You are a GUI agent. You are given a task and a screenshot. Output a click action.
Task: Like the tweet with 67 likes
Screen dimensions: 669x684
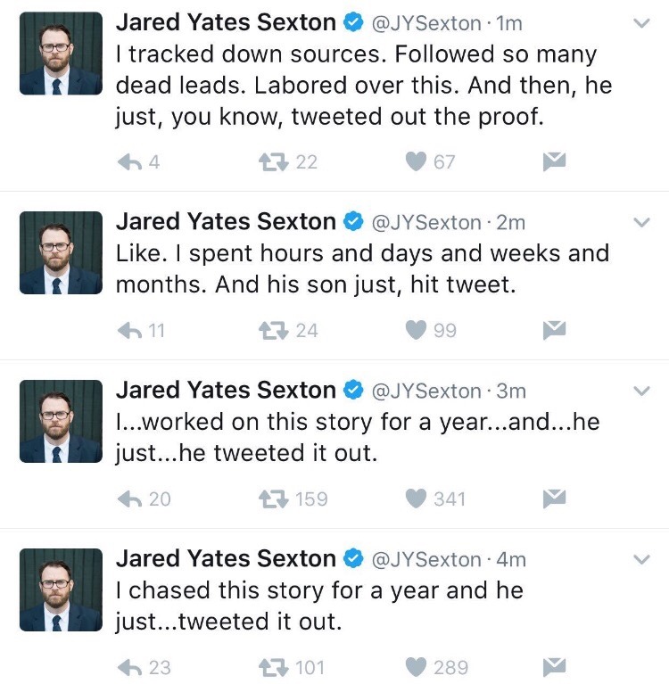[x=416, y=161]
